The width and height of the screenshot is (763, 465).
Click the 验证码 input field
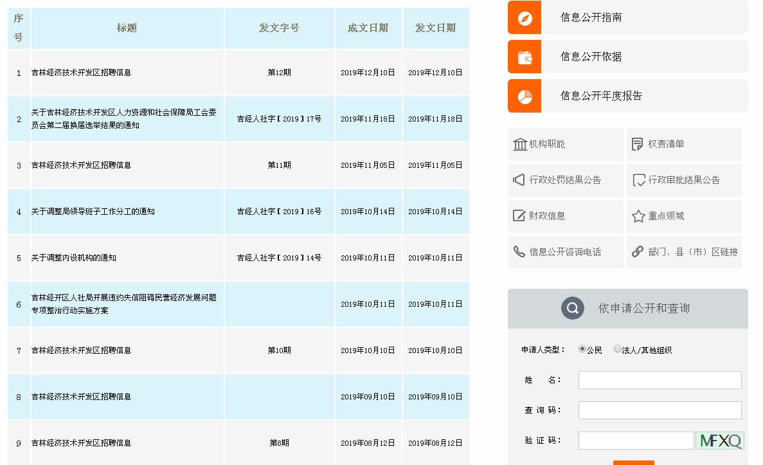click(636, 441)
